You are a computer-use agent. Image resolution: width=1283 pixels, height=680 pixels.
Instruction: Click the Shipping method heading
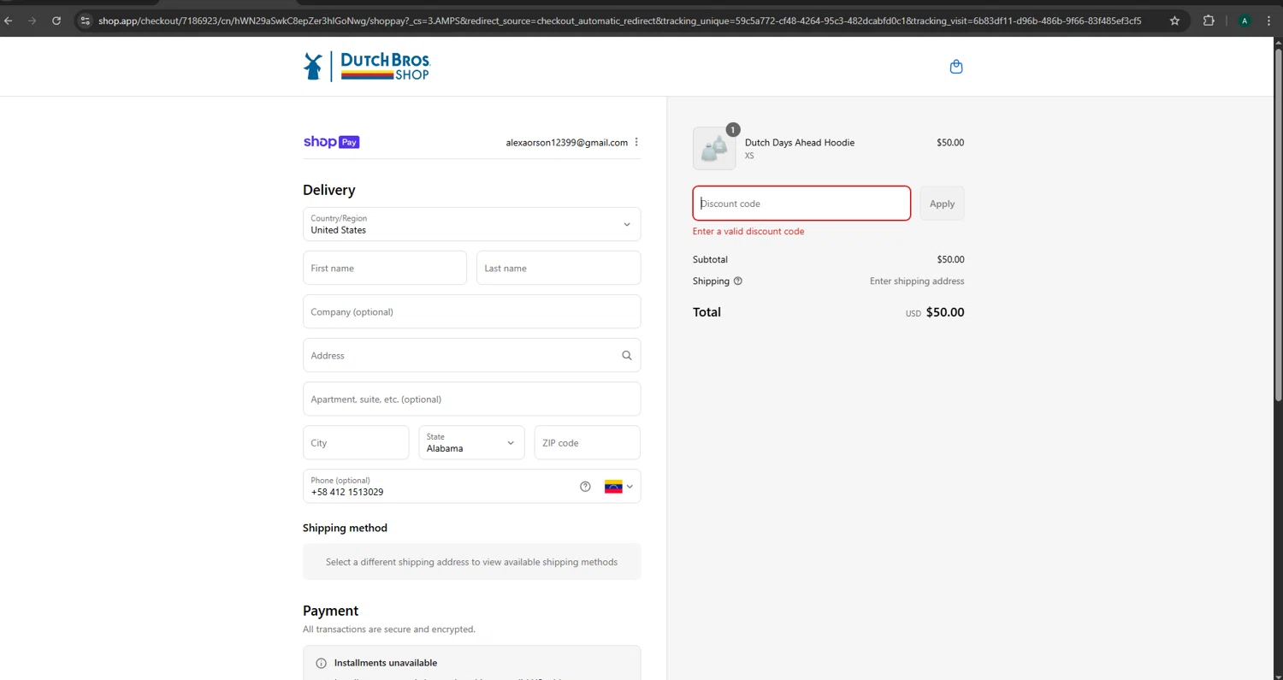(x=345, y=528)
